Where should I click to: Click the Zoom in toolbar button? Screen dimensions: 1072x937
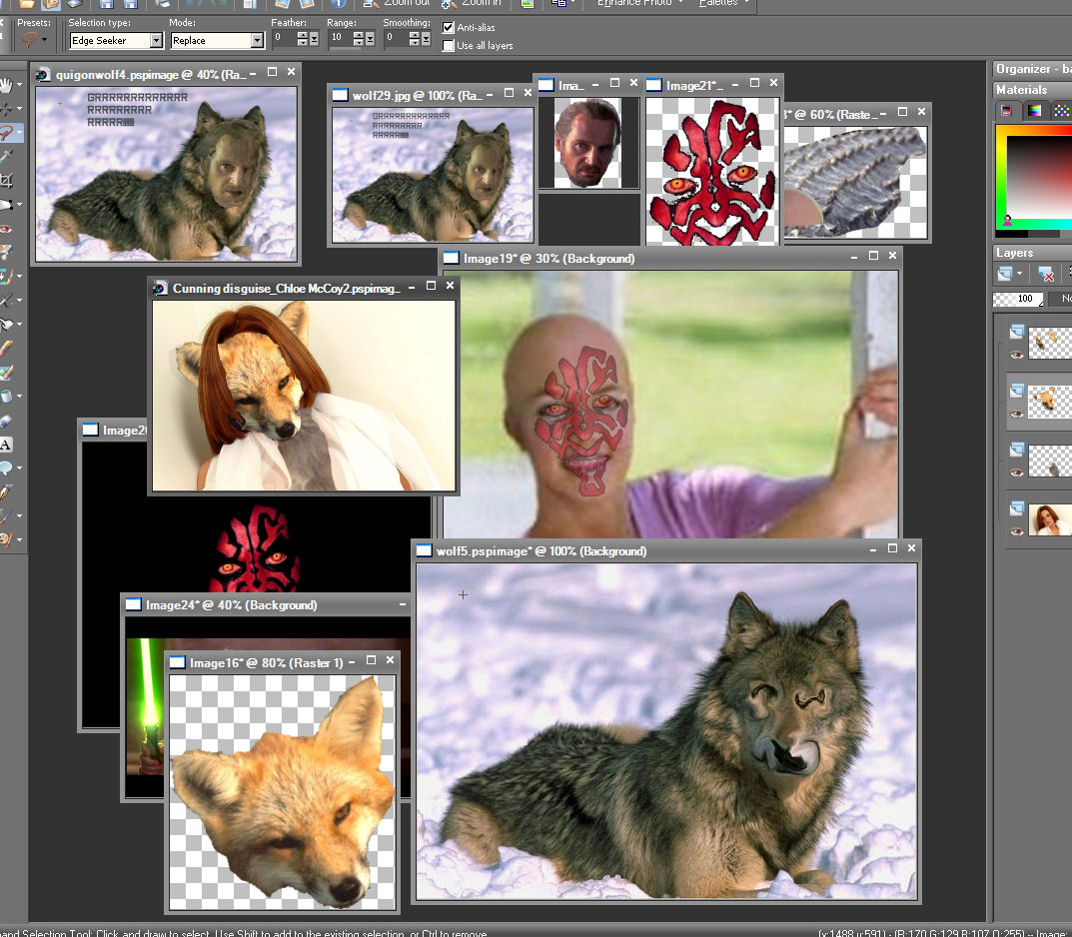tap(472, 3)
